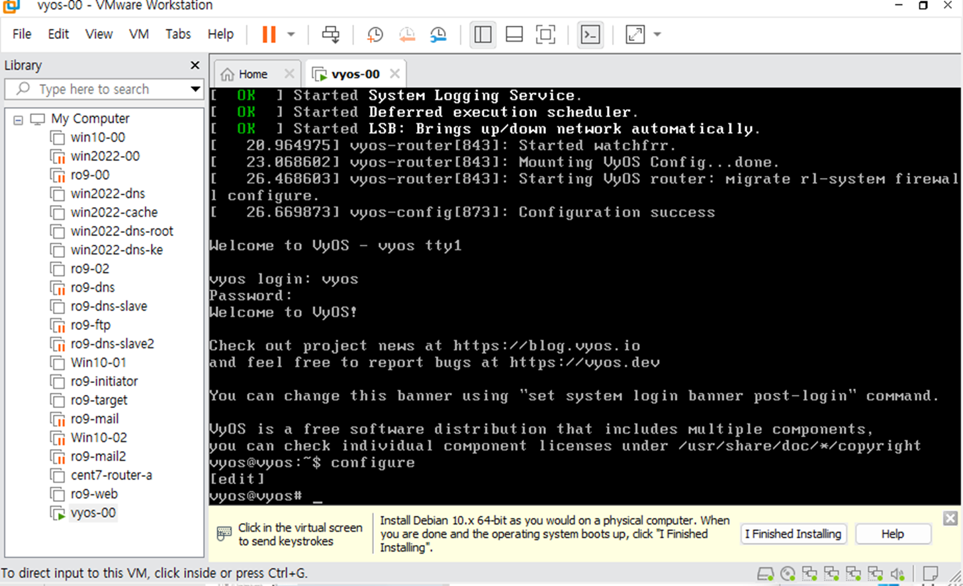Click the VM icon beside ro9-mail2
963x586 pixels.
pos(58,457)
